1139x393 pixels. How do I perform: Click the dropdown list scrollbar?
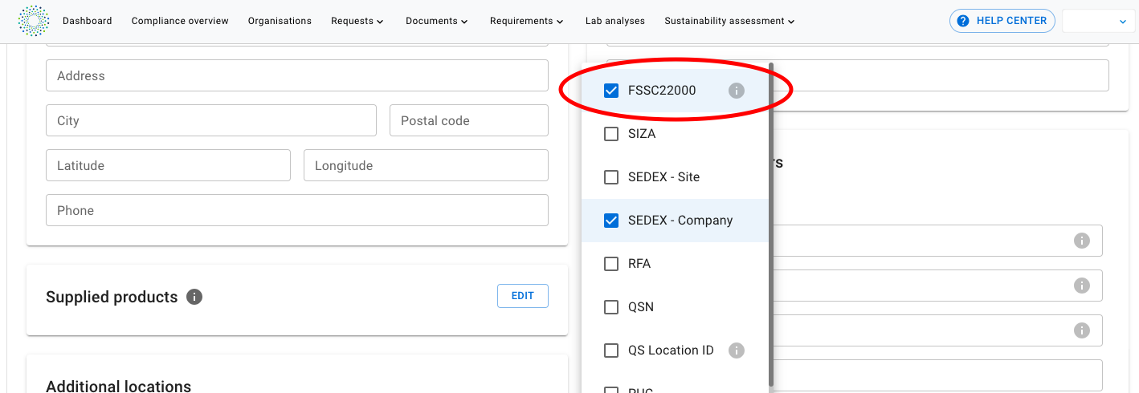click(x=771, y=225)
